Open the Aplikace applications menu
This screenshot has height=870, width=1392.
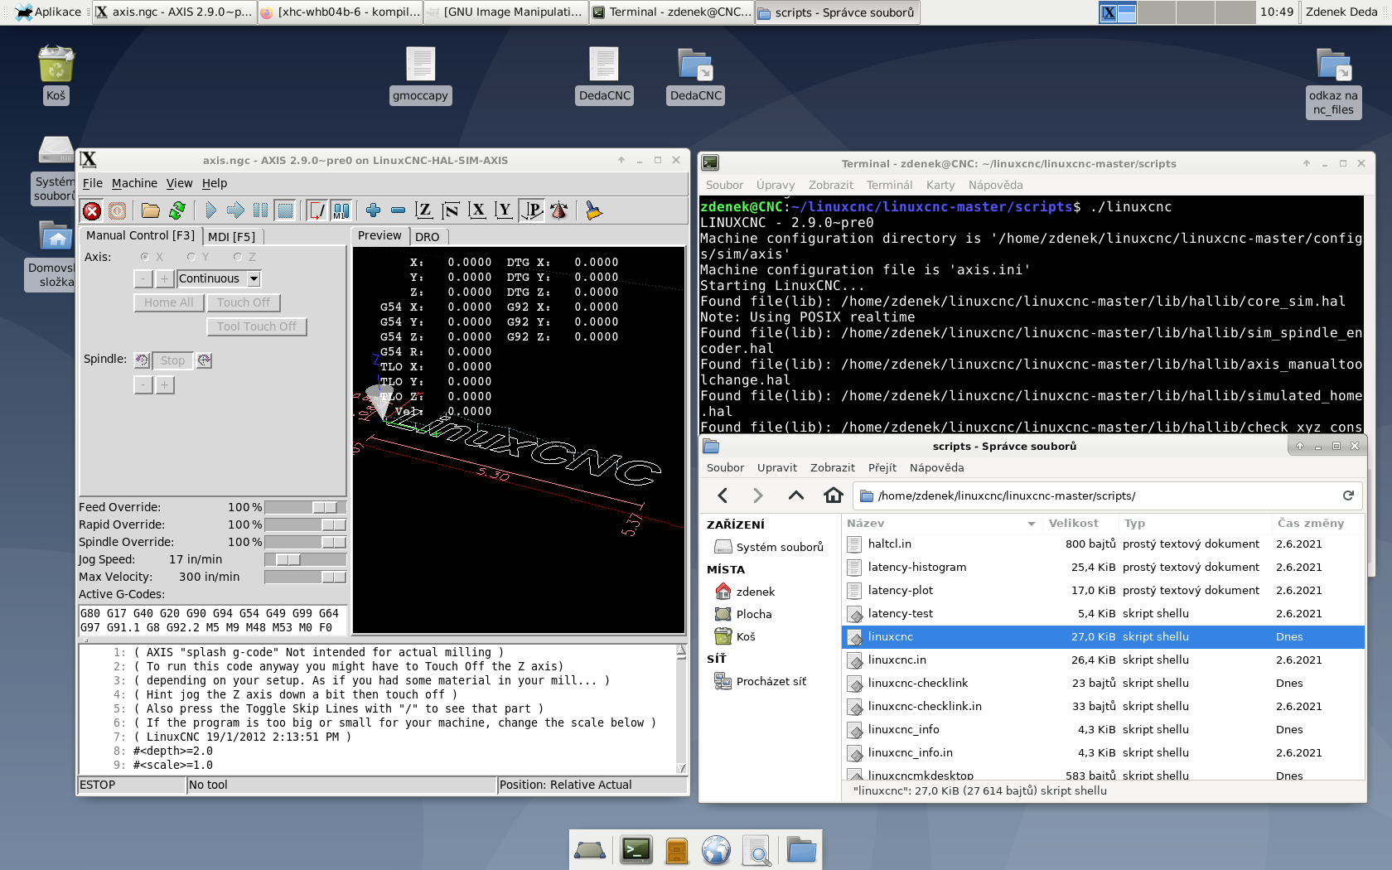click(48, 12)
